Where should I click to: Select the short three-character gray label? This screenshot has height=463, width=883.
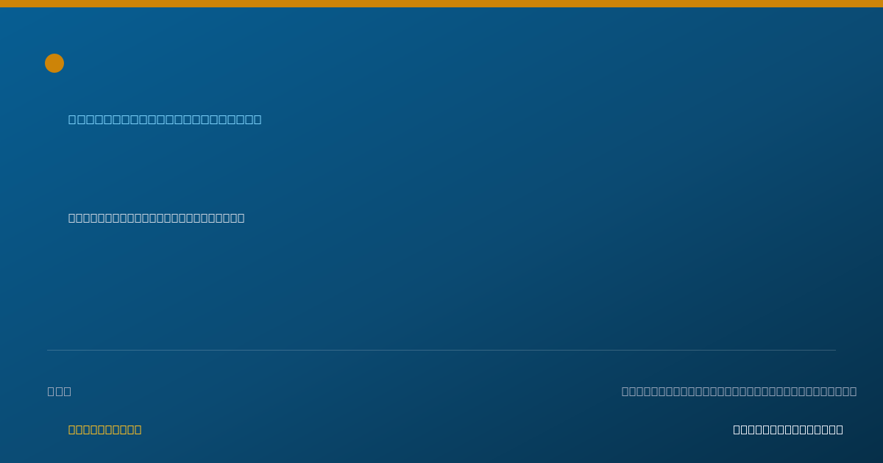(60, 391)
